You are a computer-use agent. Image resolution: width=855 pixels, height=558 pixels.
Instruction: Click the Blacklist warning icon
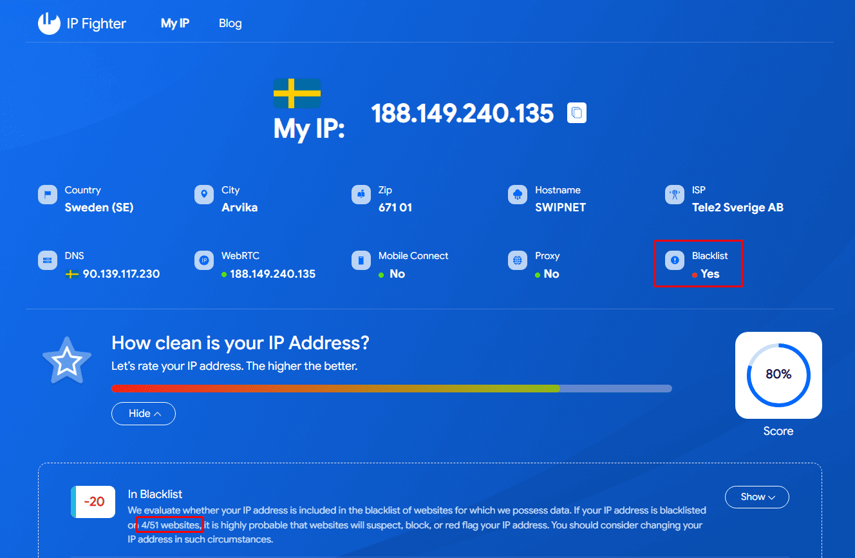point(675,260)
